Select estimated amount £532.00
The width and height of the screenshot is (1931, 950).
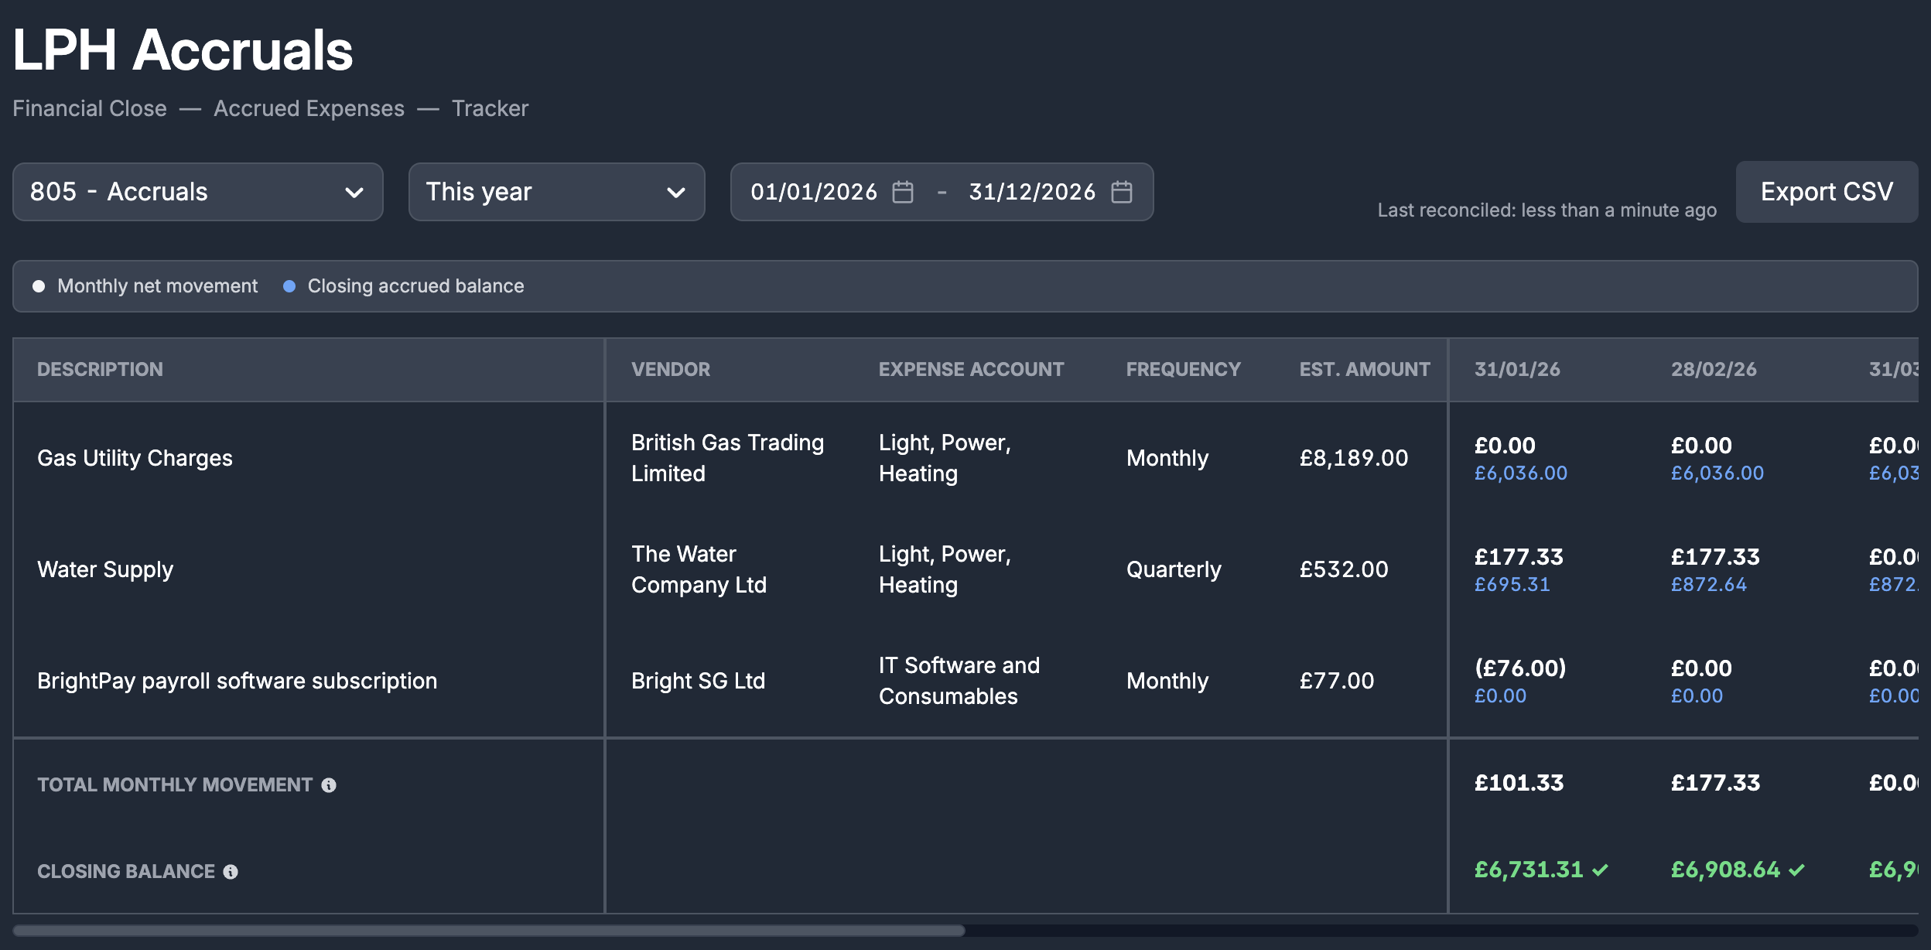1344,569
